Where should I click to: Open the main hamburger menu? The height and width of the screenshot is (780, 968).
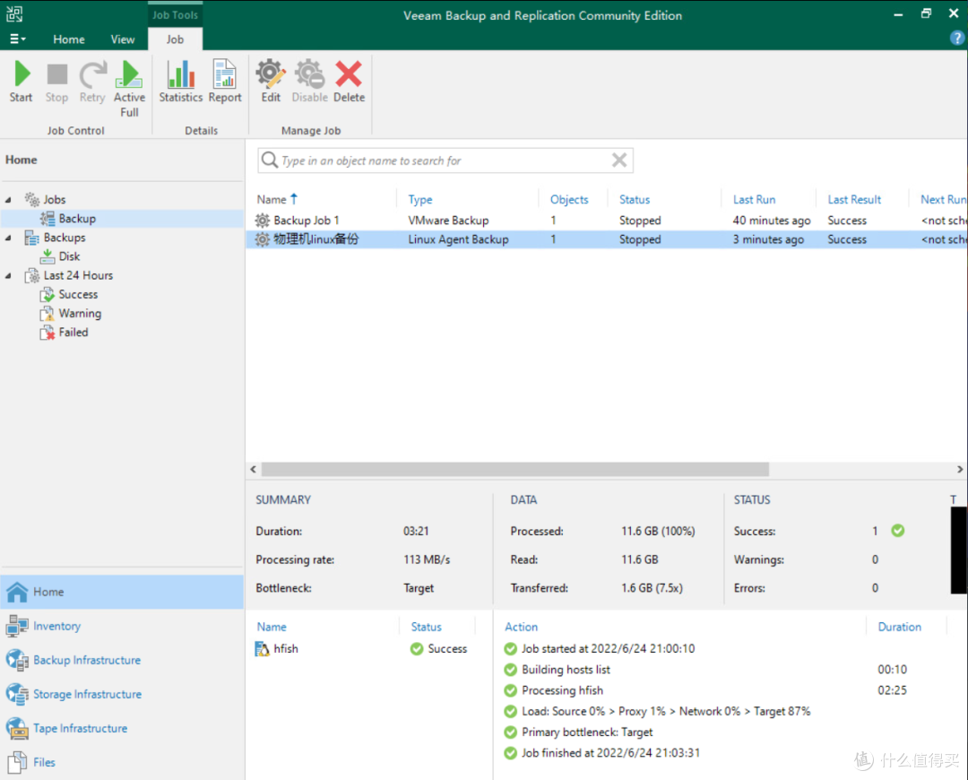[x=17, y=39]
